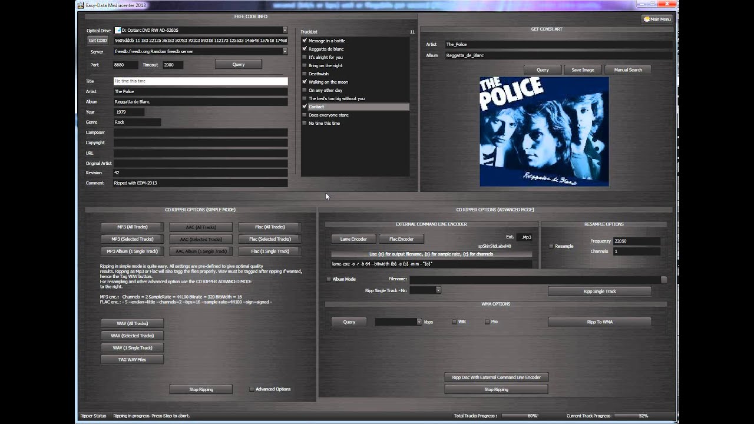Click the lame.exe command line field
The image size is (754, 424).
point(431,264)
